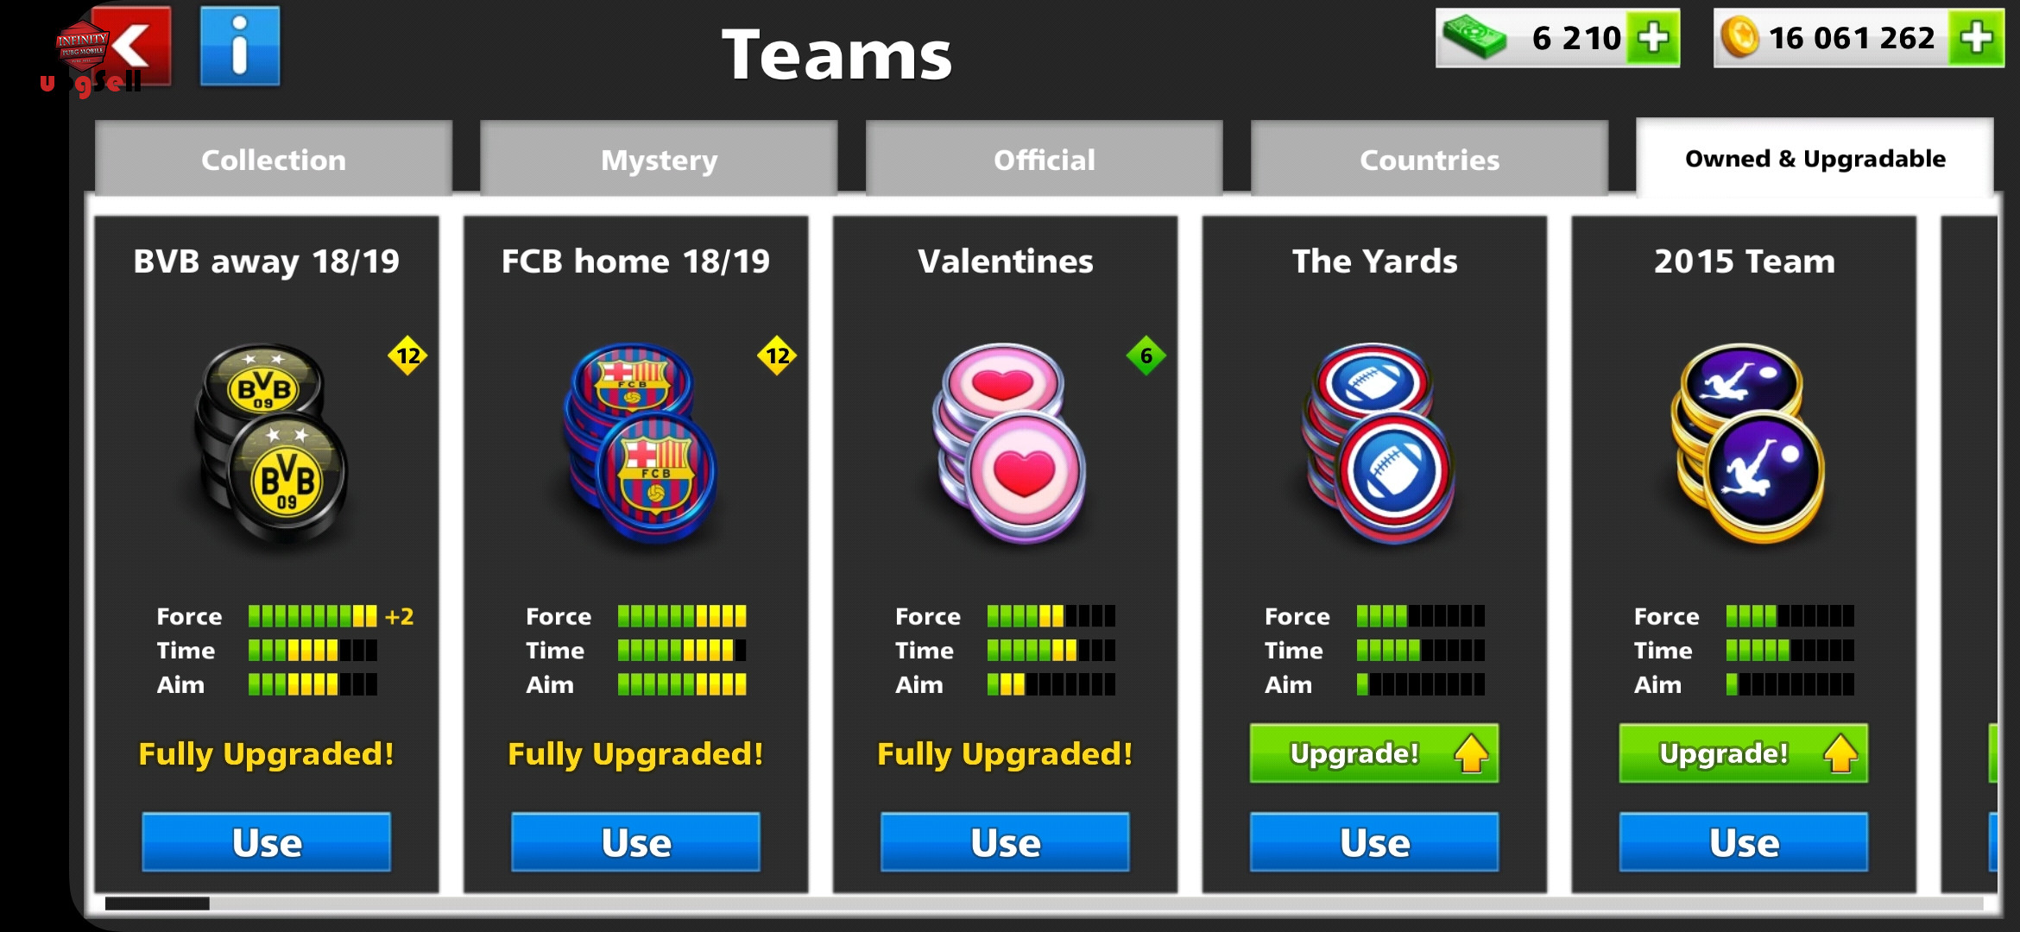Select the BVB away 18/19 puck image
The width and height of the screenshot is (2020, 932).
point(271,444)
